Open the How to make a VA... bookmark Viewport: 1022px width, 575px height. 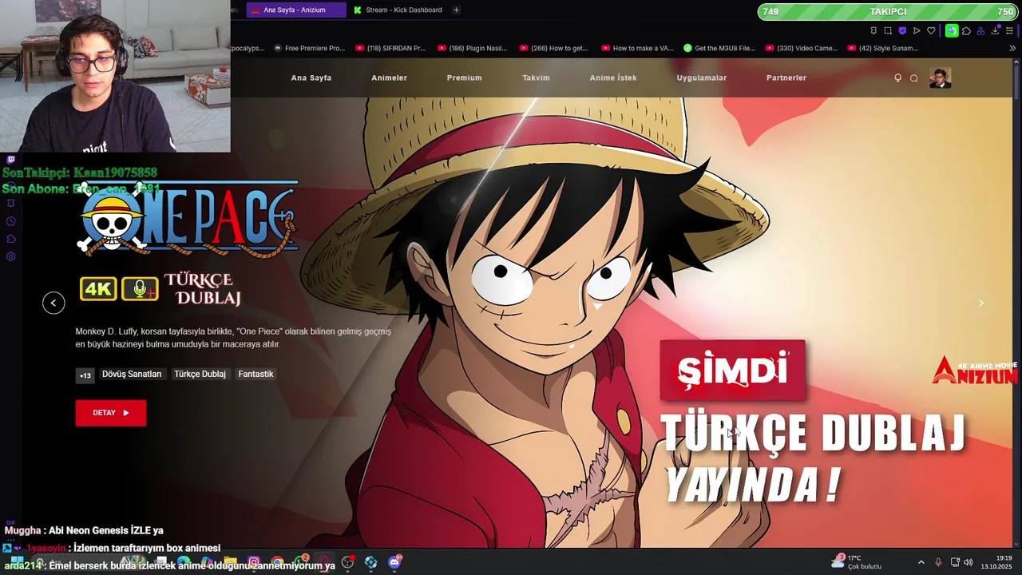pyautogui.click(x=636, y=48)
